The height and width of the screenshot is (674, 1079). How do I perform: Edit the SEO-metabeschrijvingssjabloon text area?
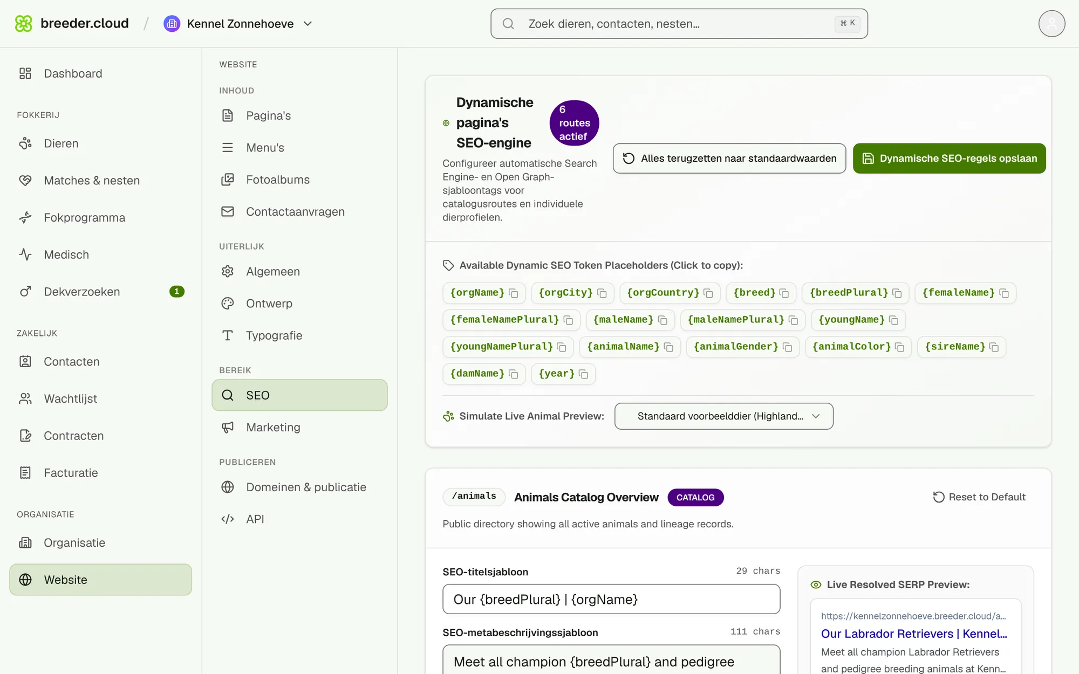click(x=611, y=660)
